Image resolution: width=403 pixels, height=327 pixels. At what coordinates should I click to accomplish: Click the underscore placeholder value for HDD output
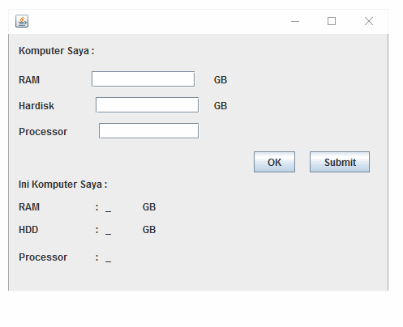108,232
